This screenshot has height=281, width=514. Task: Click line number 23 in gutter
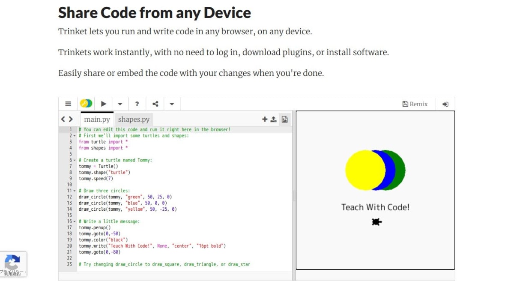pos(69,265)
